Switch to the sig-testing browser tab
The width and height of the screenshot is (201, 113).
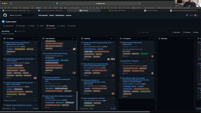[84, 11]
